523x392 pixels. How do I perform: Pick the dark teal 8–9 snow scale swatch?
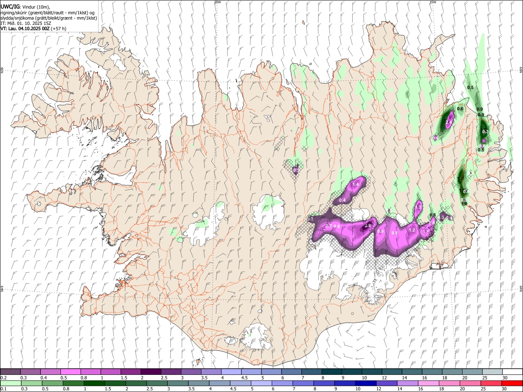point(331,372)
